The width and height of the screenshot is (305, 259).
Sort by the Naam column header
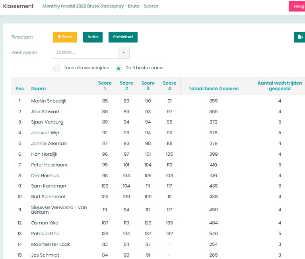(x=39, y=89)
